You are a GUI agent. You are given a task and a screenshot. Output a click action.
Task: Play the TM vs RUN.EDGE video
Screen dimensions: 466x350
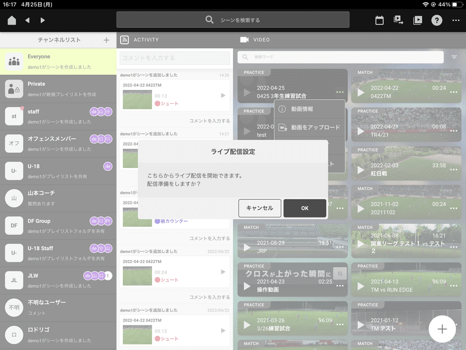coord(361,286)
